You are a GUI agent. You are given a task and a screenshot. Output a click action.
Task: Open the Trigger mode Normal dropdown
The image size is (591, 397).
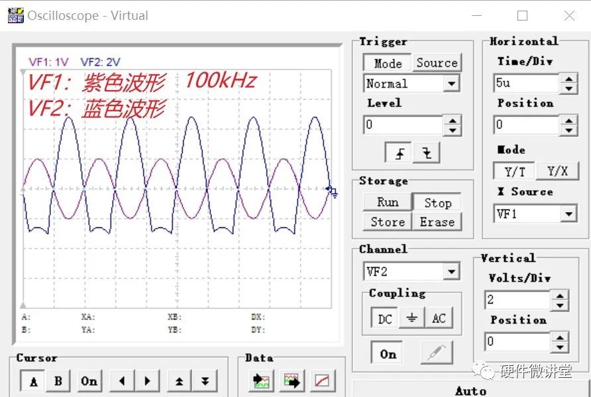point(451,84)
